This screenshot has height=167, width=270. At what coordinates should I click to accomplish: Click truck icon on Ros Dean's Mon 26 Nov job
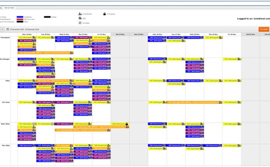tap(165, 102)
